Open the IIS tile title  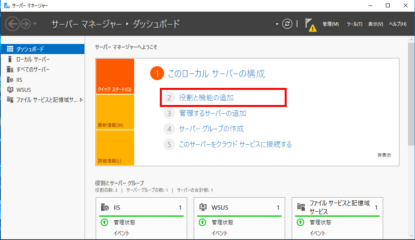(x=117, y=207)
